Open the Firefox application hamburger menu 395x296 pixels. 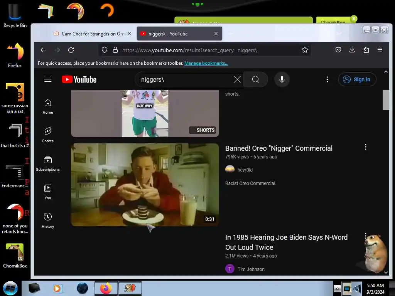pyautogui.click(x=380, y=50)
